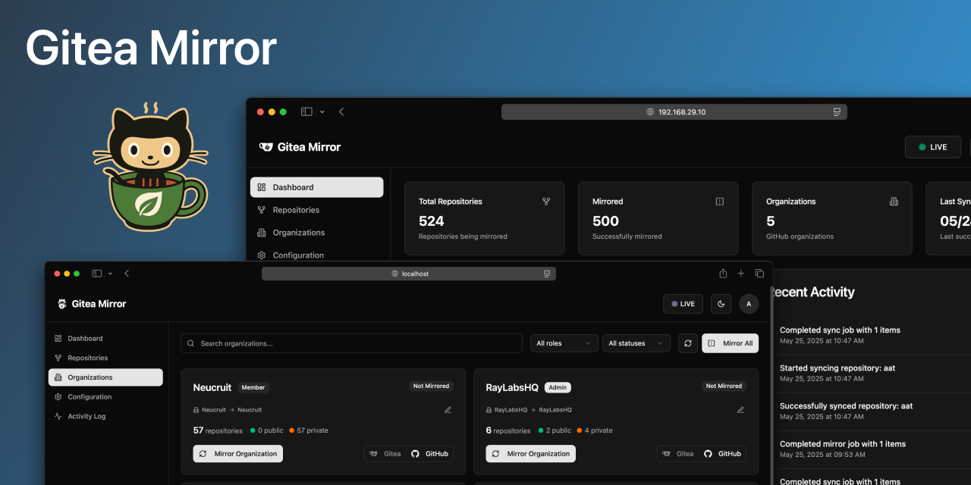This screenshot has width=971, height=485.
Task: Click the Search organizations input field
Action: pyautogui.click(x=351, y=343)
